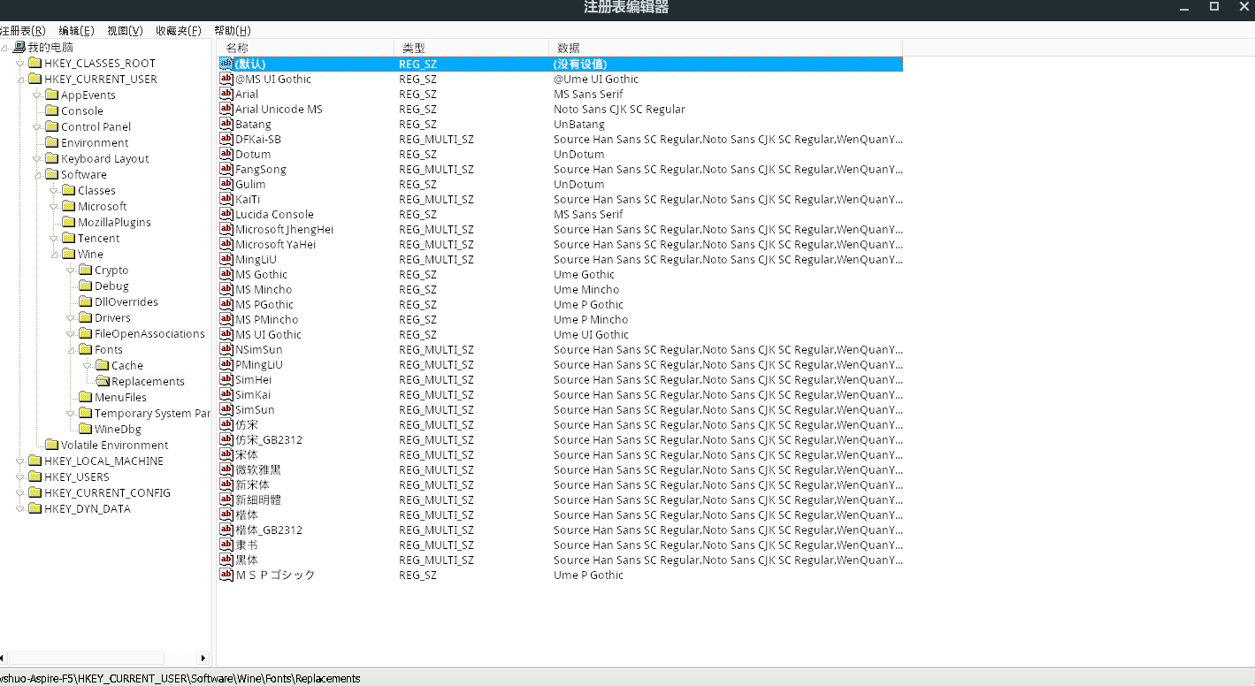Viewport: 1255px width, 686px height.
Task: Click the value icon next to Batang
Action: [x=226, y=124]
